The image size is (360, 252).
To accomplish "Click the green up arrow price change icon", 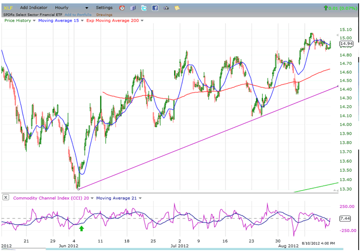I will [x=326, y=8].
